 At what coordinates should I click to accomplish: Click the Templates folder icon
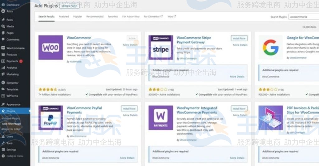click(3, 89)
